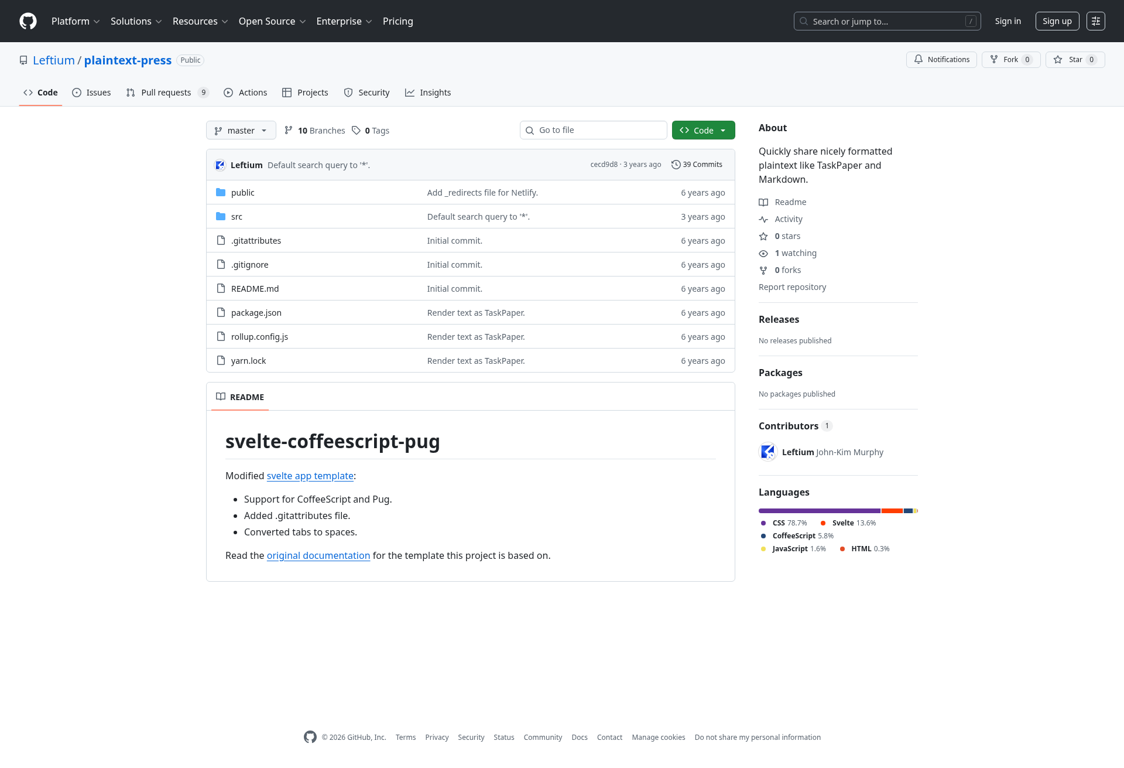The width and height of the screenshot is (1124, 768).
Task: Click the CSS 78.7% language entry
Action: [x=784, y=523]
